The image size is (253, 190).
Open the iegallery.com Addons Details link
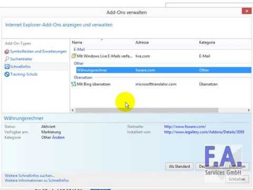pos(204,132)
